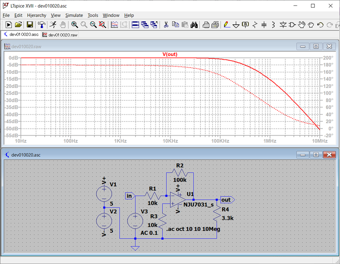The image size is (340, 264).
Task: Select the Draw Wire pencil tool
Action: 227,24
